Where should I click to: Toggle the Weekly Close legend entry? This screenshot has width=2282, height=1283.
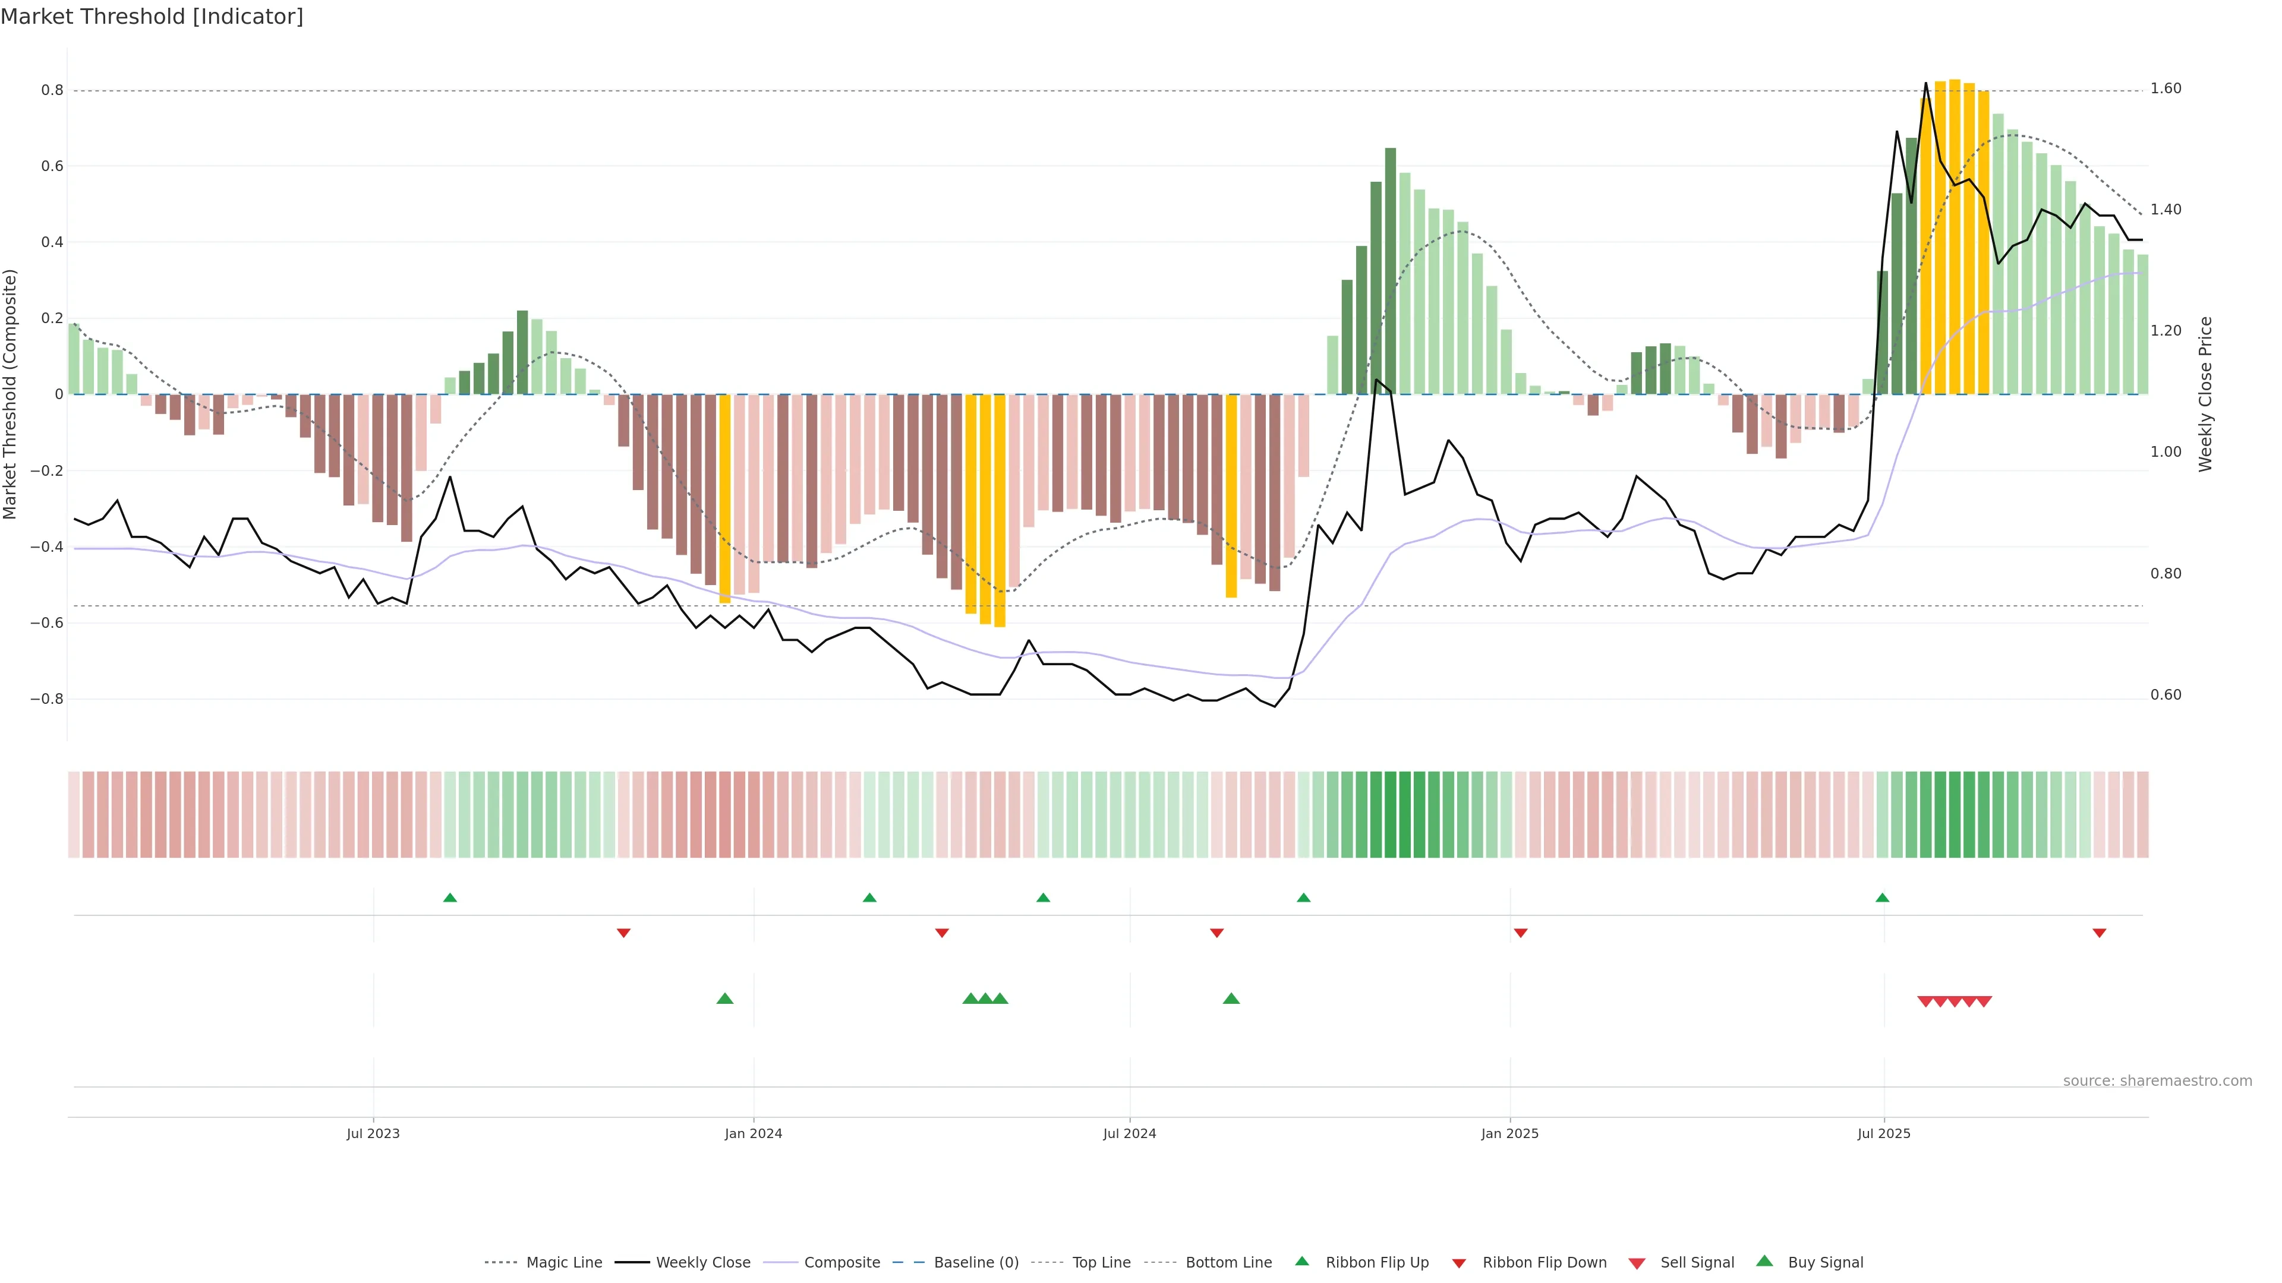point(702,1262)
